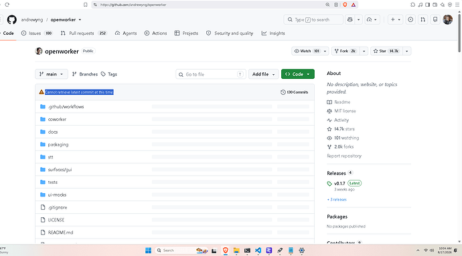
Task: Open the 130 Commits history link
Action: [294, 92]
